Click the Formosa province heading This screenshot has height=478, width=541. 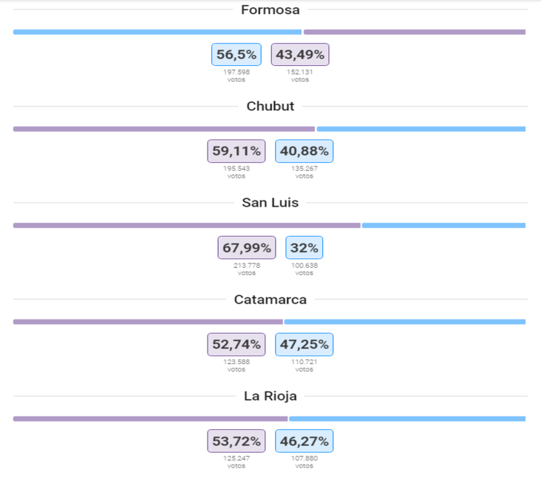(270, 10)
